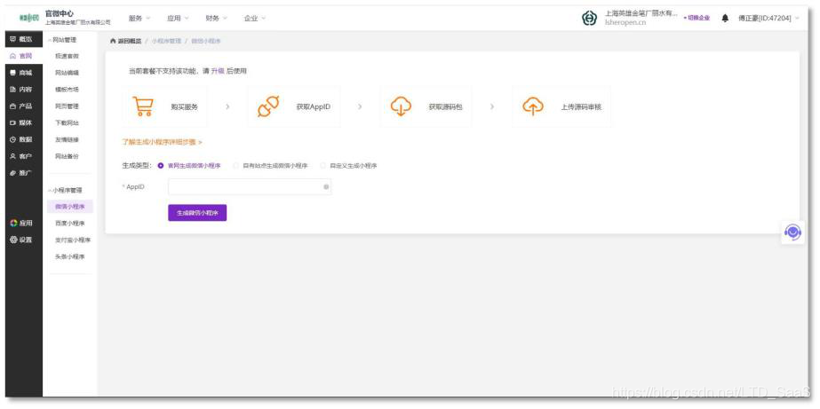Image resolution: width=820 pixels, height=409 pixels.
Task: Click the lsheropen.cn domain text
Action: point(625,23)
